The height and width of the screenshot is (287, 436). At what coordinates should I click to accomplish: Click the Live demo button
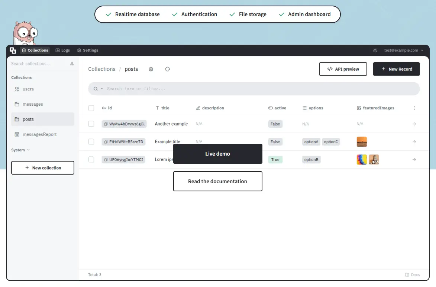(218, 154)
